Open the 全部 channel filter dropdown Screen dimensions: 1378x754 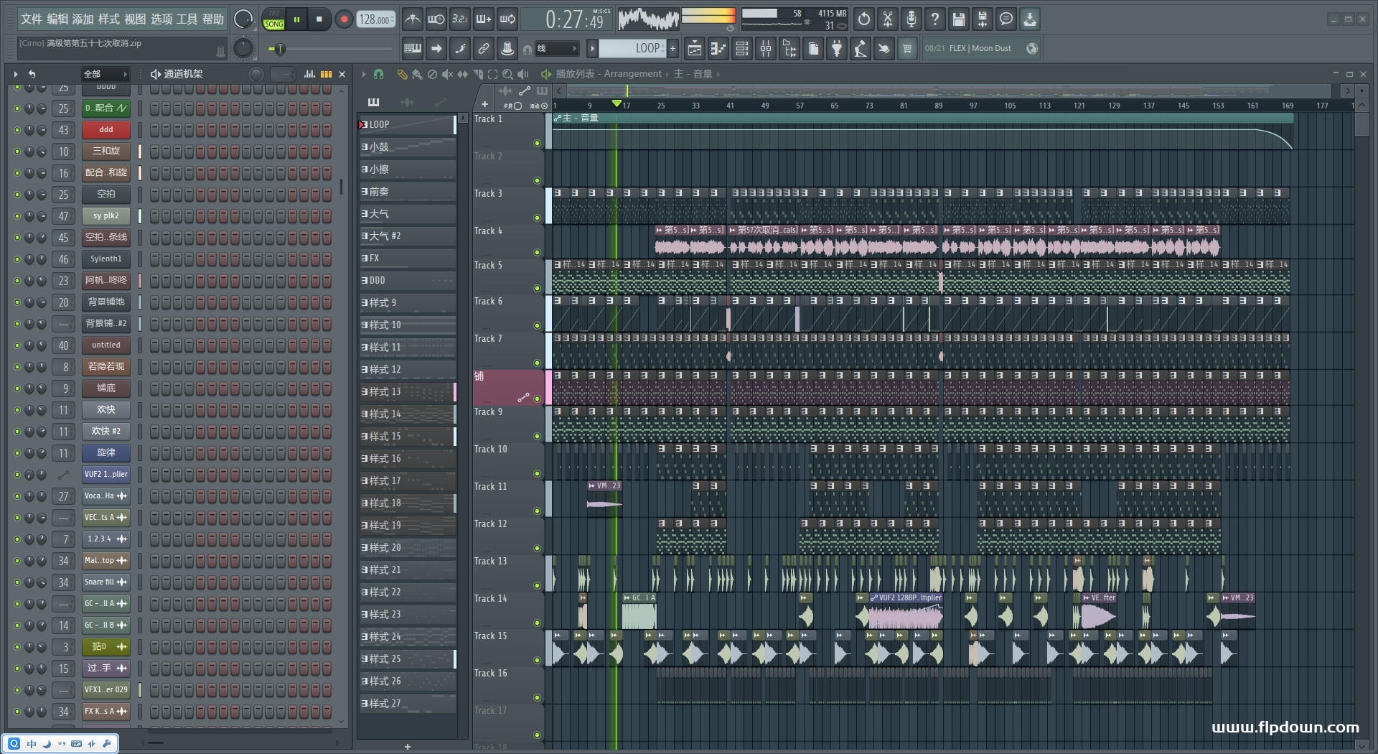[105, 74]
